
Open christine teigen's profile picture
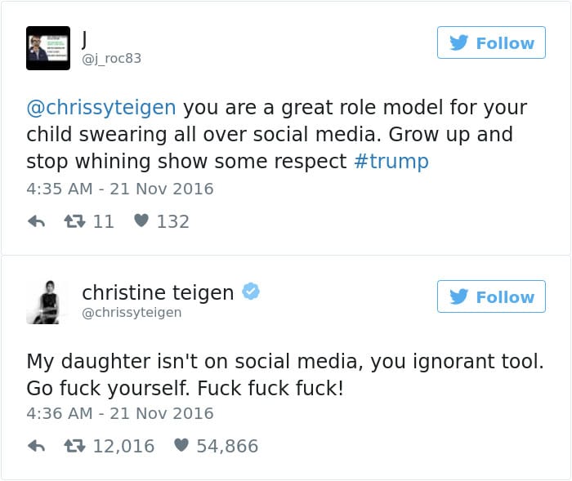47,302
